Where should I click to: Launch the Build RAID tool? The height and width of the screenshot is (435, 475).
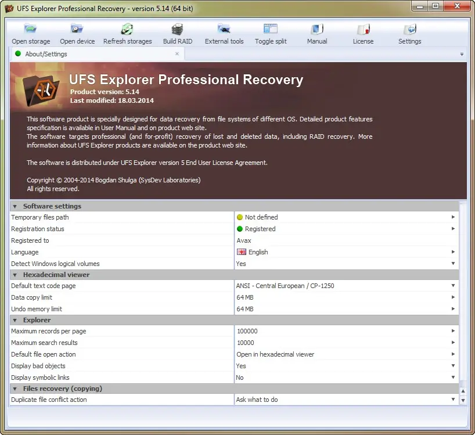click(178, 34)
